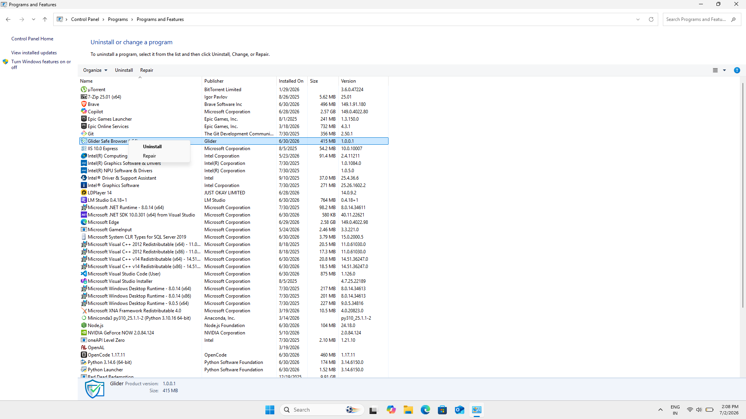Click the NVIDIA GeForce NOW icon
This screenshot has width=746, height=419.
84,333
